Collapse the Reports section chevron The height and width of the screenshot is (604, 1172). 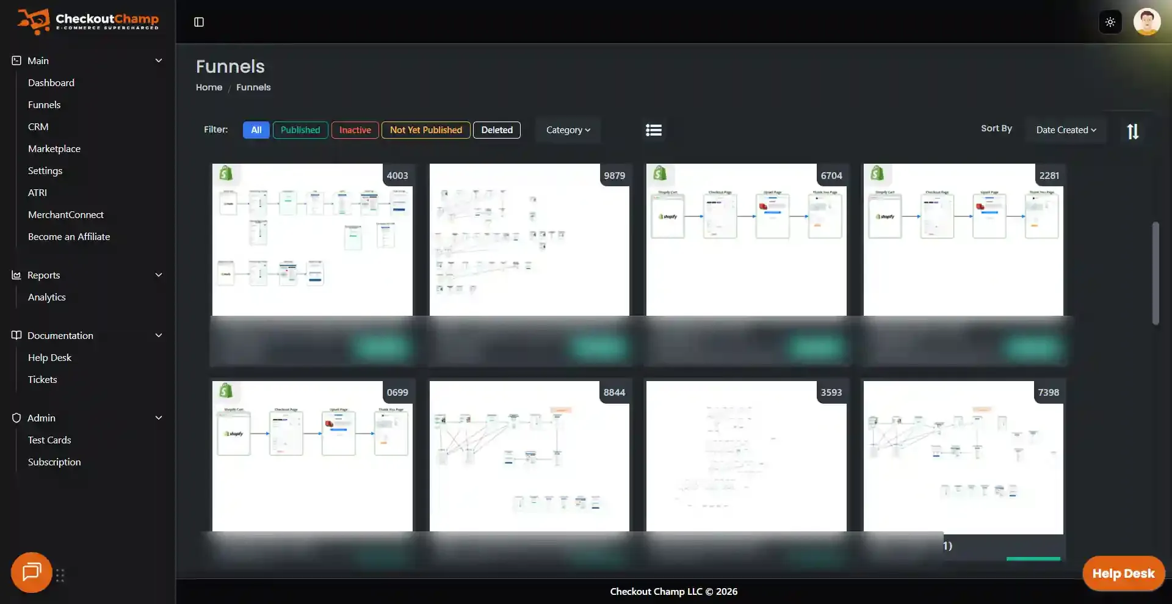(159, 275)
